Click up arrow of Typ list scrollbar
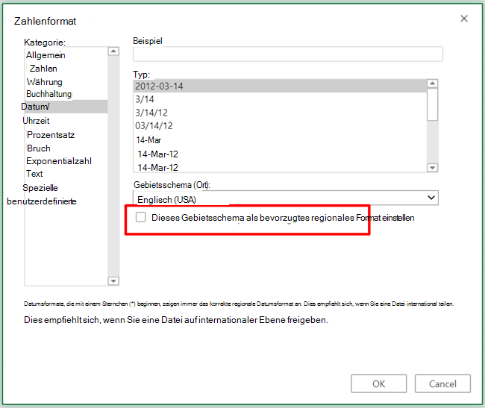 (433, 83)
